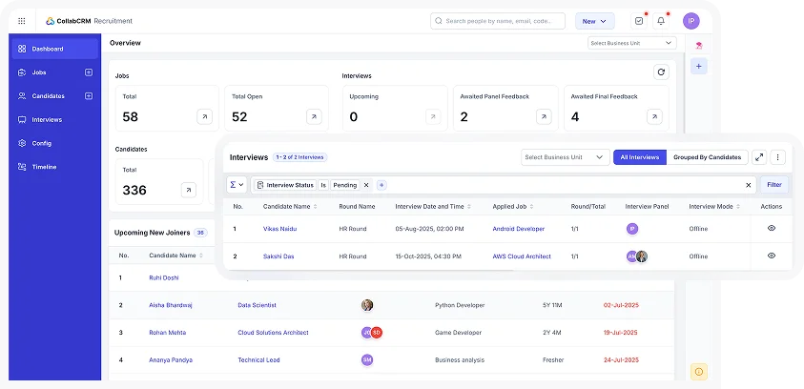Image resolution: width=804 pixels, height=389 pixels.
Task: Expand the Interviews panel to fullscreen
Action: 759,157
